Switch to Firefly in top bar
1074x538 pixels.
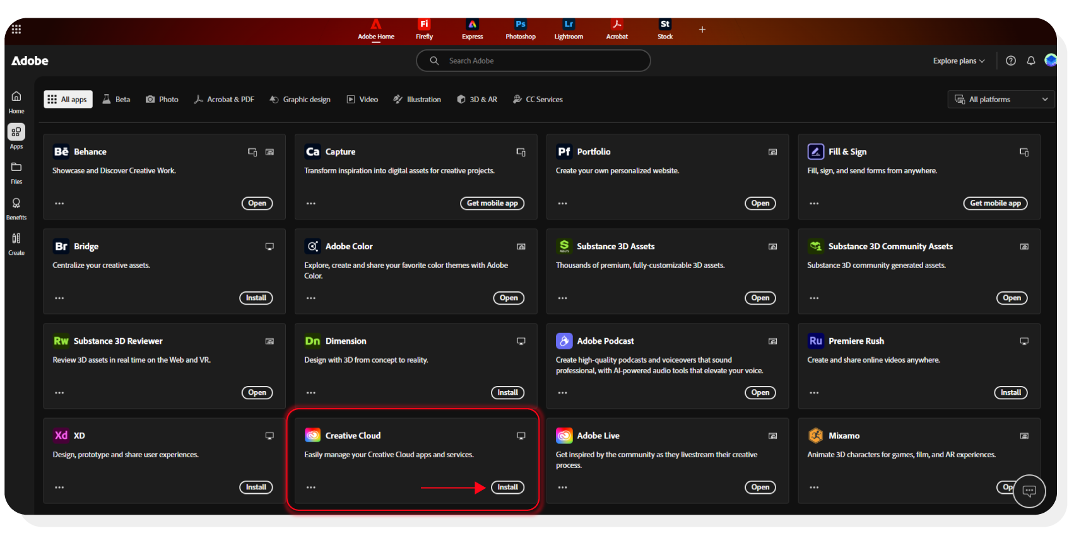(424, 30)
